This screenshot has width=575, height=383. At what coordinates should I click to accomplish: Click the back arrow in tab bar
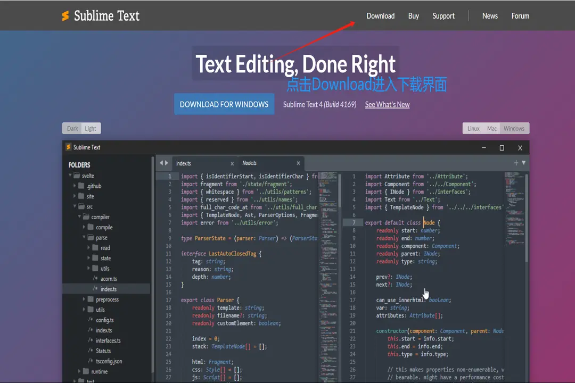coord(161,163)
